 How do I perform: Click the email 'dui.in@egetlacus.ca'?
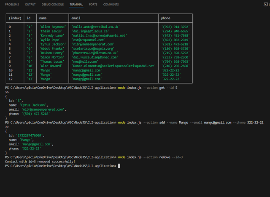(x=90, y=31)
